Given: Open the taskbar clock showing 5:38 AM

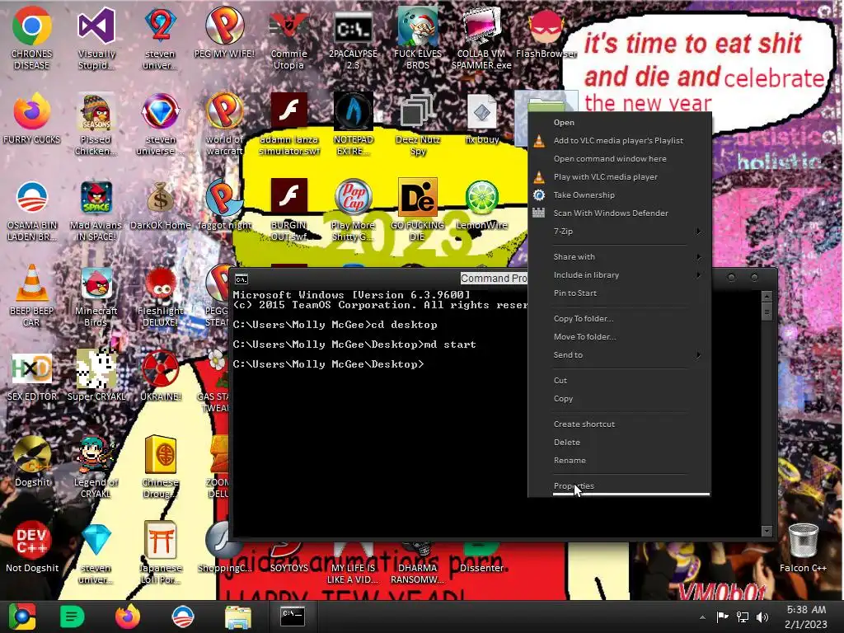Looking at the screenshot, I should (x=805, y=617).
